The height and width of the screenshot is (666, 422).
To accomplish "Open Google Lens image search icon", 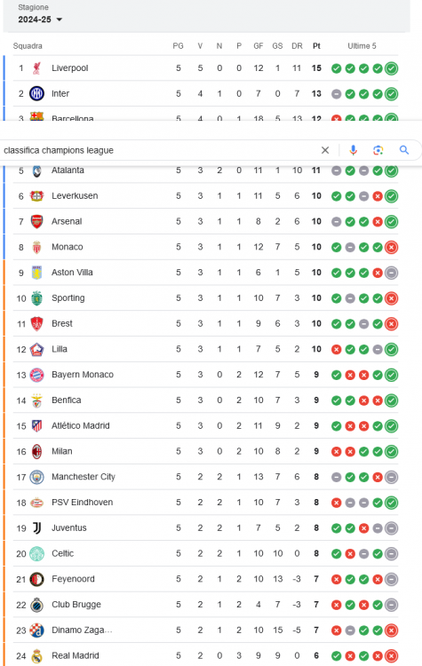I will [x=378, y=150].
